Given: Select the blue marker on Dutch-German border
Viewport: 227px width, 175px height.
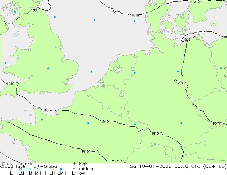Looking at the screenshot, I should (135, 72).
